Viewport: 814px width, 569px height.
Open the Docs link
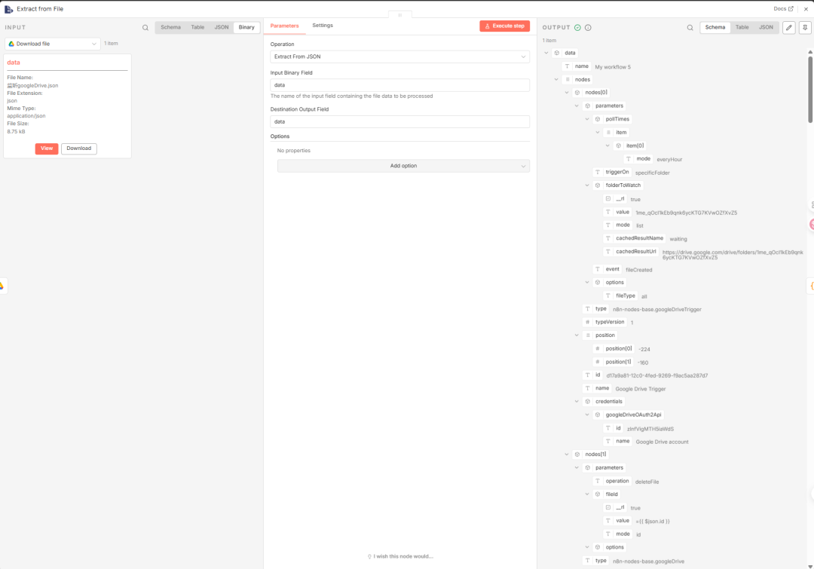[x=783, y=9]
